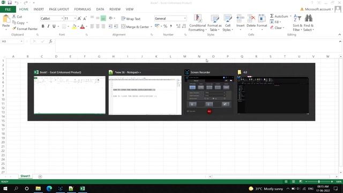Open the Font size 11 dropdown
The height and width of the screenshot is (193, 343).
click(75, 19)
